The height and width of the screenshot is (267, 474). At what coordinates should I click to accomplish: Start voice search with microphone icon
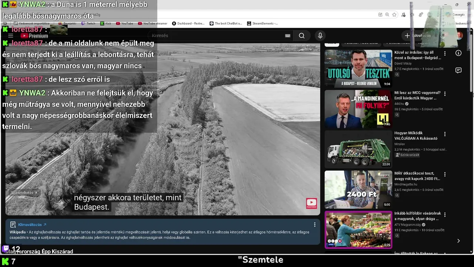click(x=320, y=36)
